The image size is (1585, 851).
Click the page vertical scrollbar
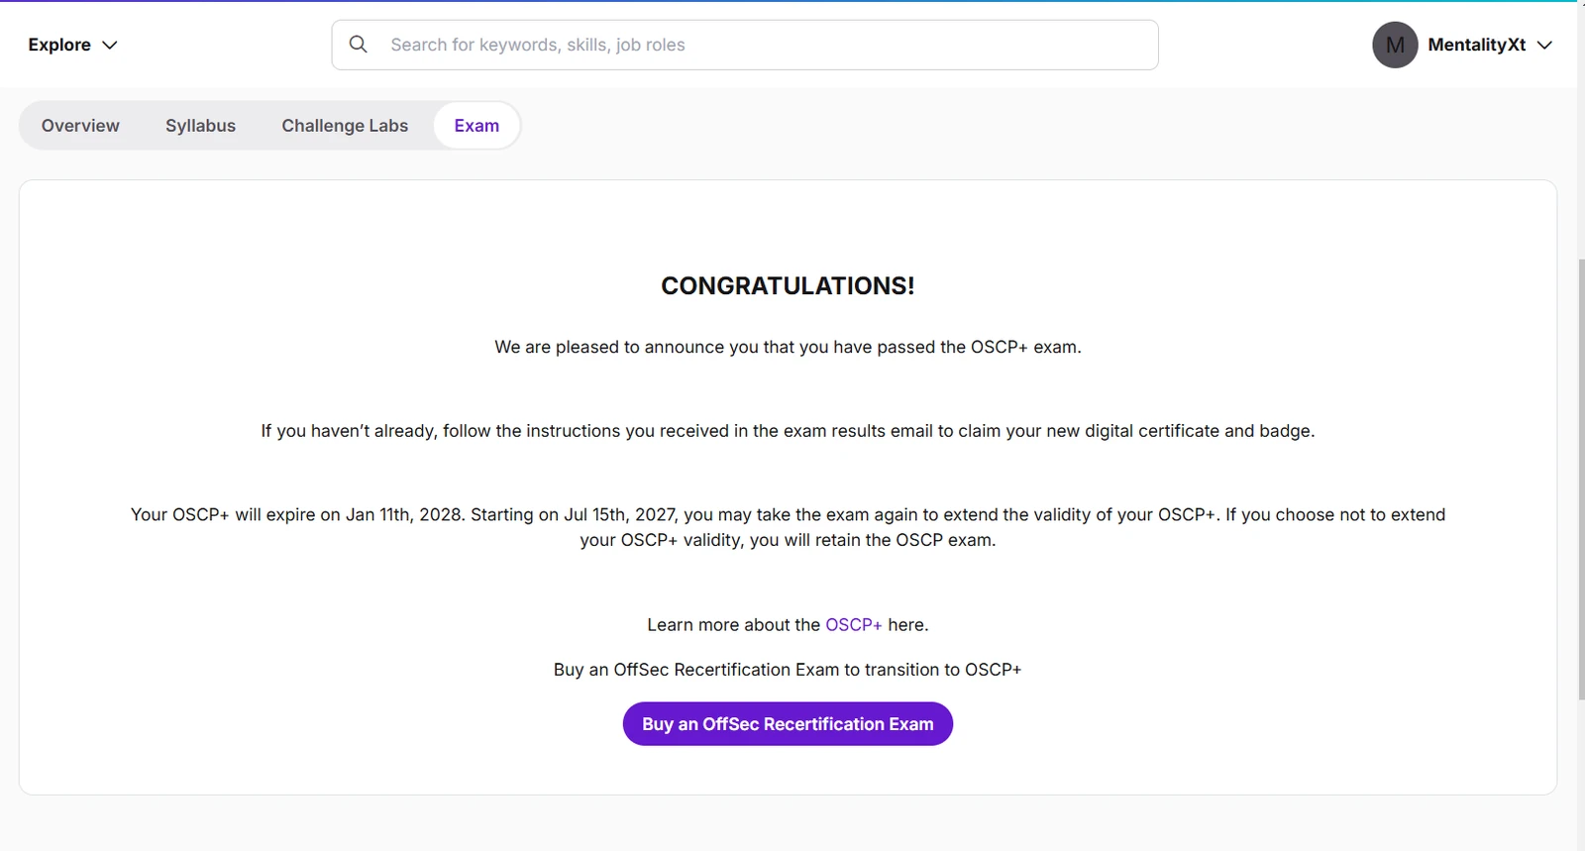click(1581, 479)
